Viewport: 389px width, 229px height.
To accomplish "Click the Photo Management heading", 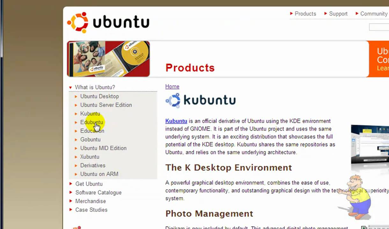I will tap(209, 213).
